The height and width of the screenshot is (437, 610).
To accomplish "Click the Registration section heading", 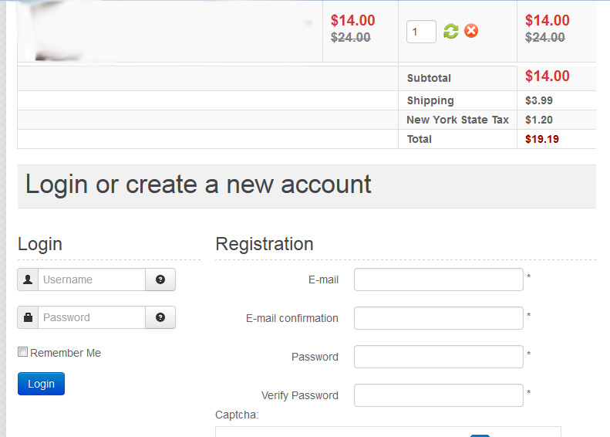I will point(265,244).
